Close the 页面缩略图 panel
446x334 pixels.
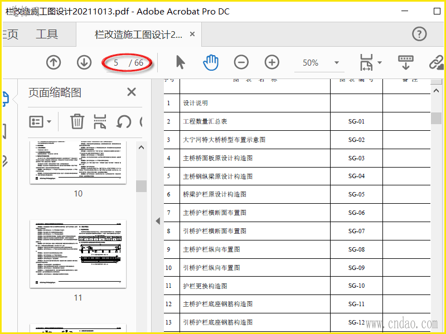tap(132, 92)
